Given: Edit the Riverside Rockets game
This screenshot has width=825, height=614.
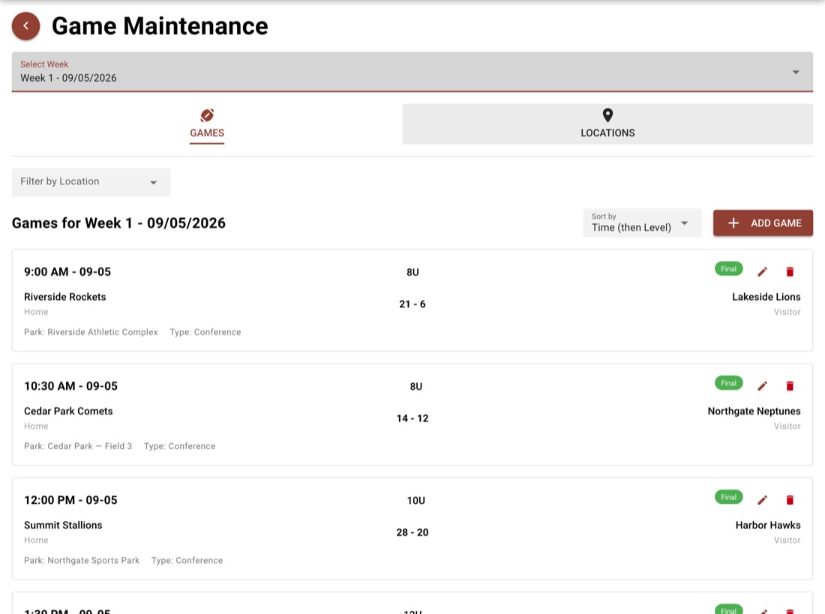Looking at the screenshot, I should pos(763,271).
